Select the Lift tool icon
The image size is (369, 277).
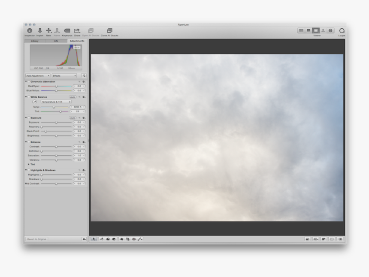pyautogui.click(x=108, y=239)
